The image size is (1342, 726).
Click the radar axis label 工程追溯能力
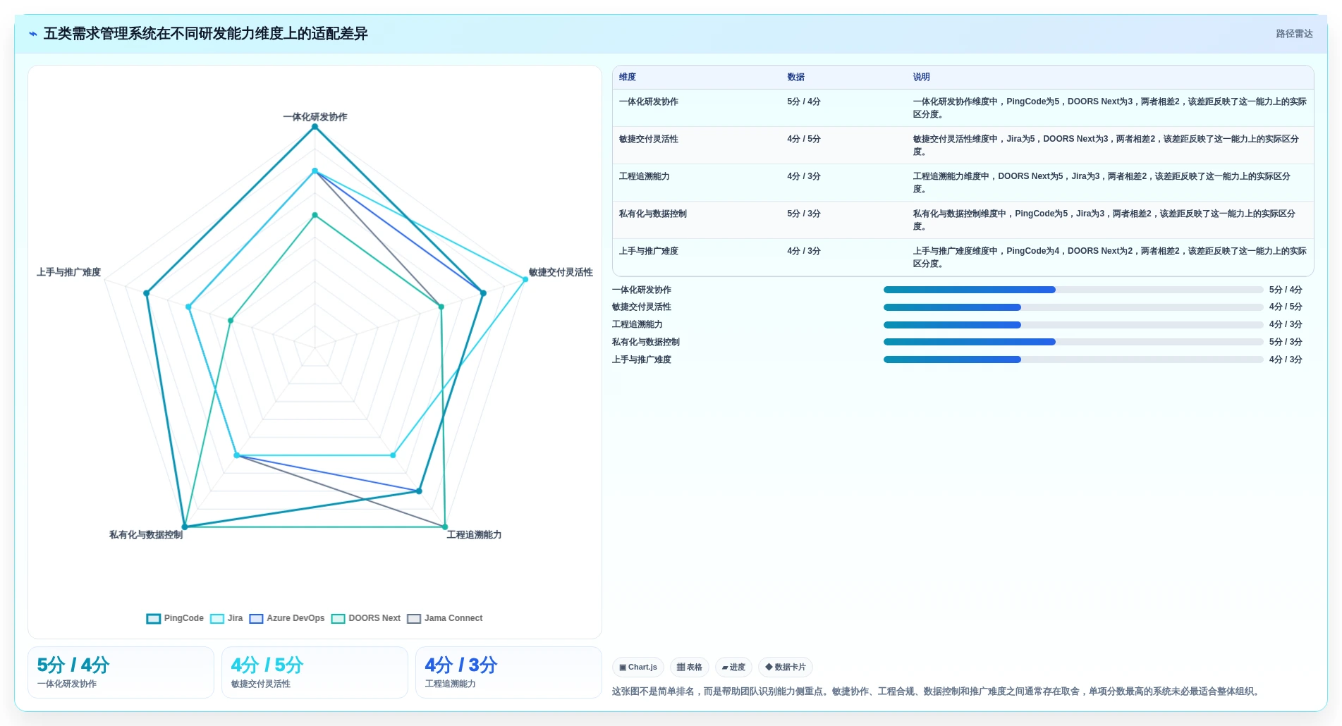click(474, 535)
